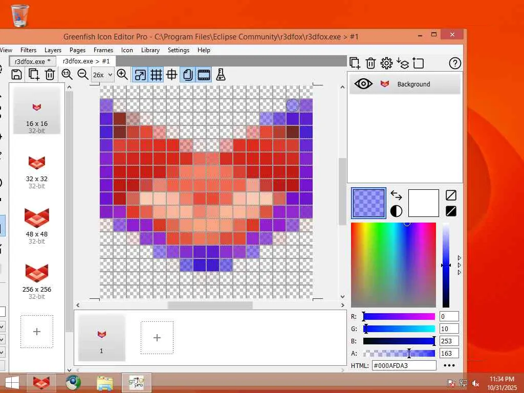
Task: Click the B channel slider
Action: [x=399, y=341]
